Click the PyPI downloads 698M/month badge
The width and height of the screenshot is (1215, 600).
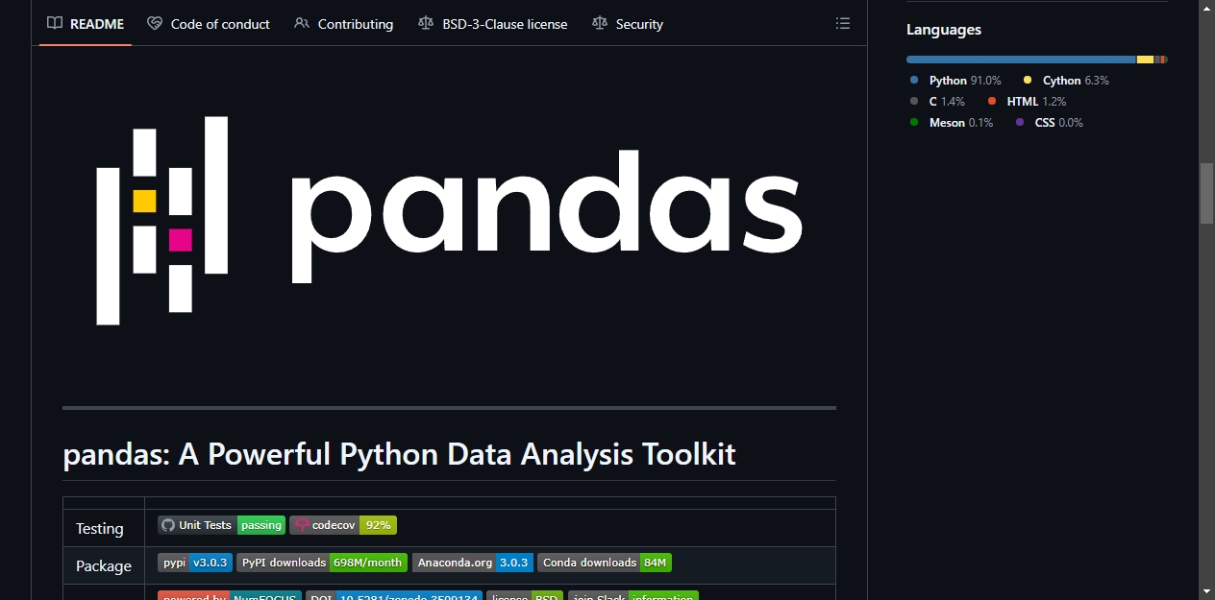322,563
